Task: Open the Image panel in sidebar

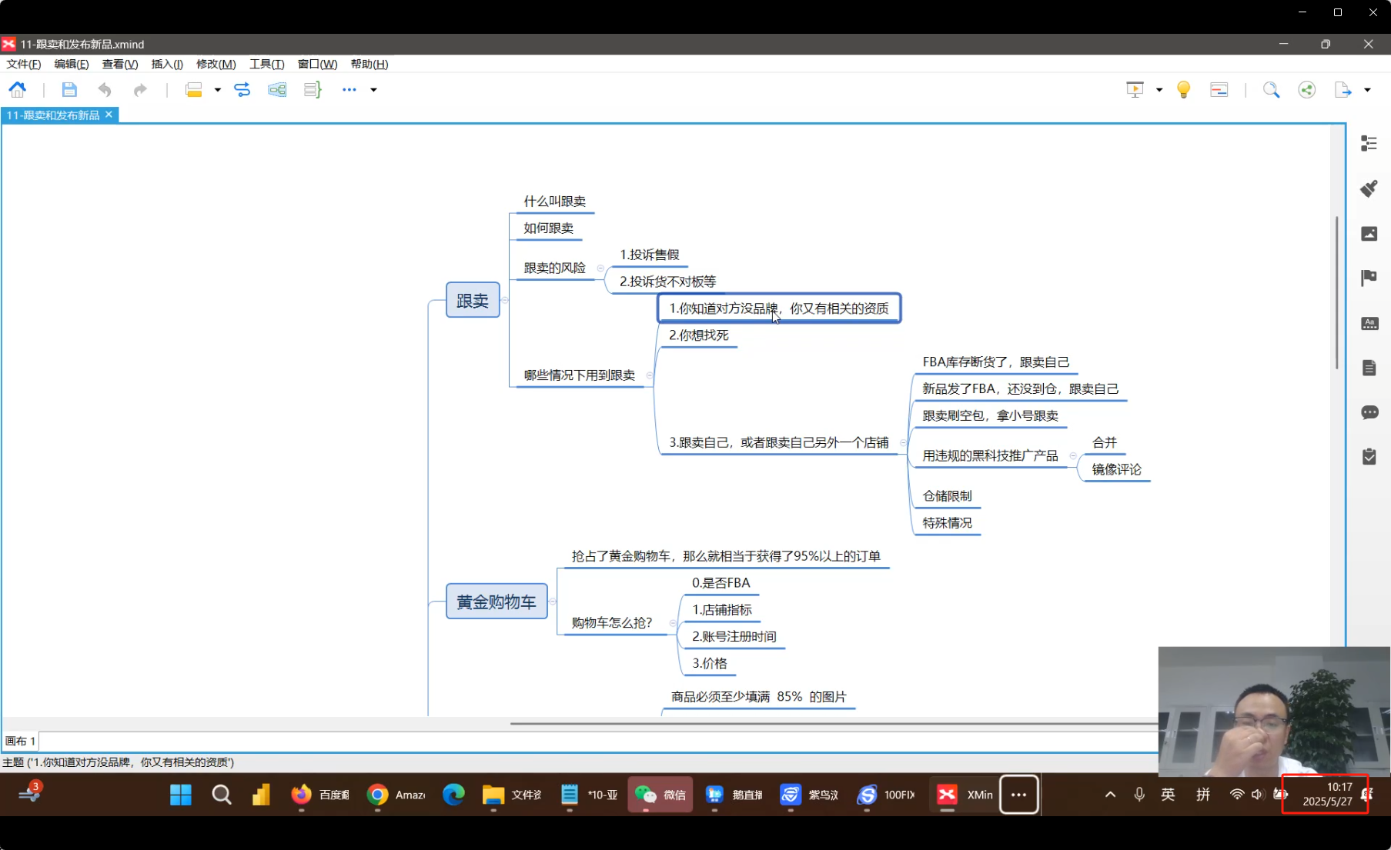Action: pyautogui.click(x=1369, y=234)
